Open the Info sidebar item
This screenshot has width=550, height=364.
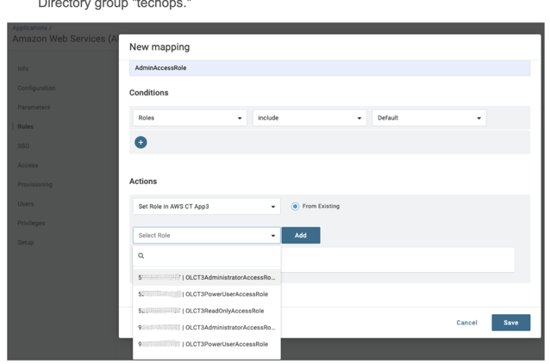(x=23, y=69)
